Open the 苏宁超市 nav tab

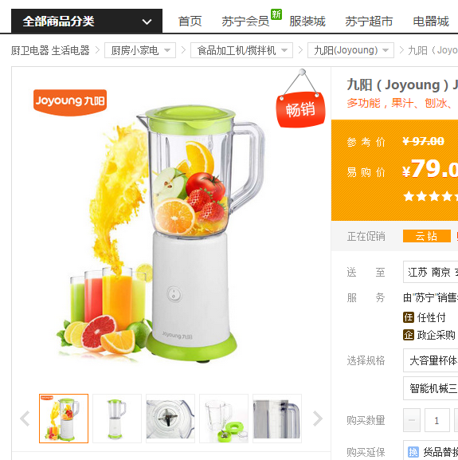[x=369, y=22]
